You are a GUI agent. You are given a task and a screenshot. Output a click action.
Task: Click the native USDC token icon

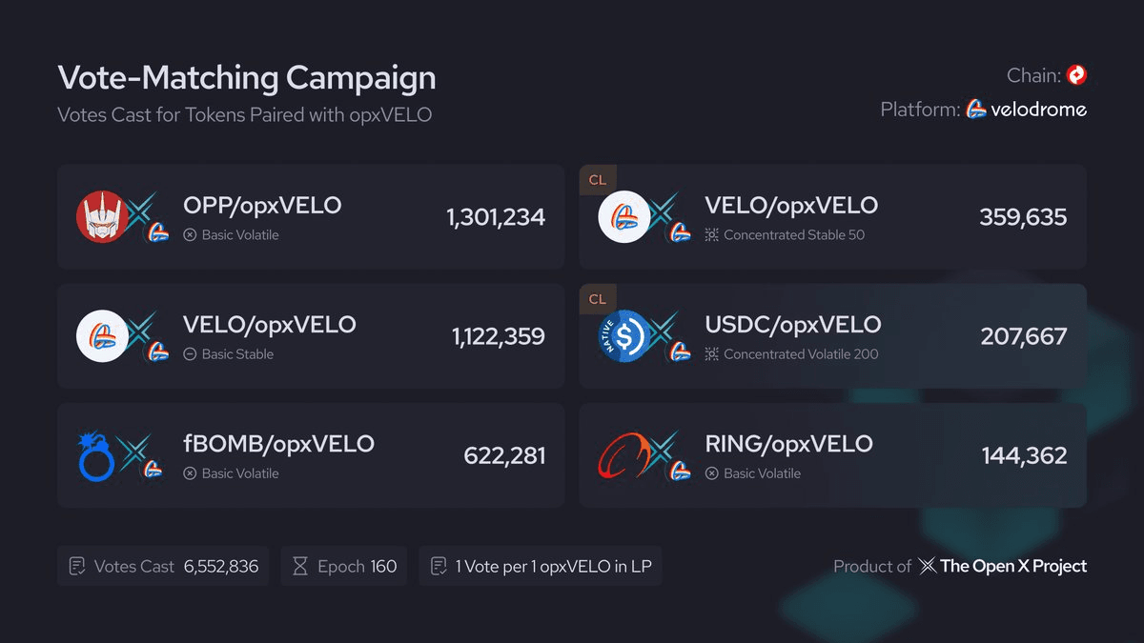point(623,335)
